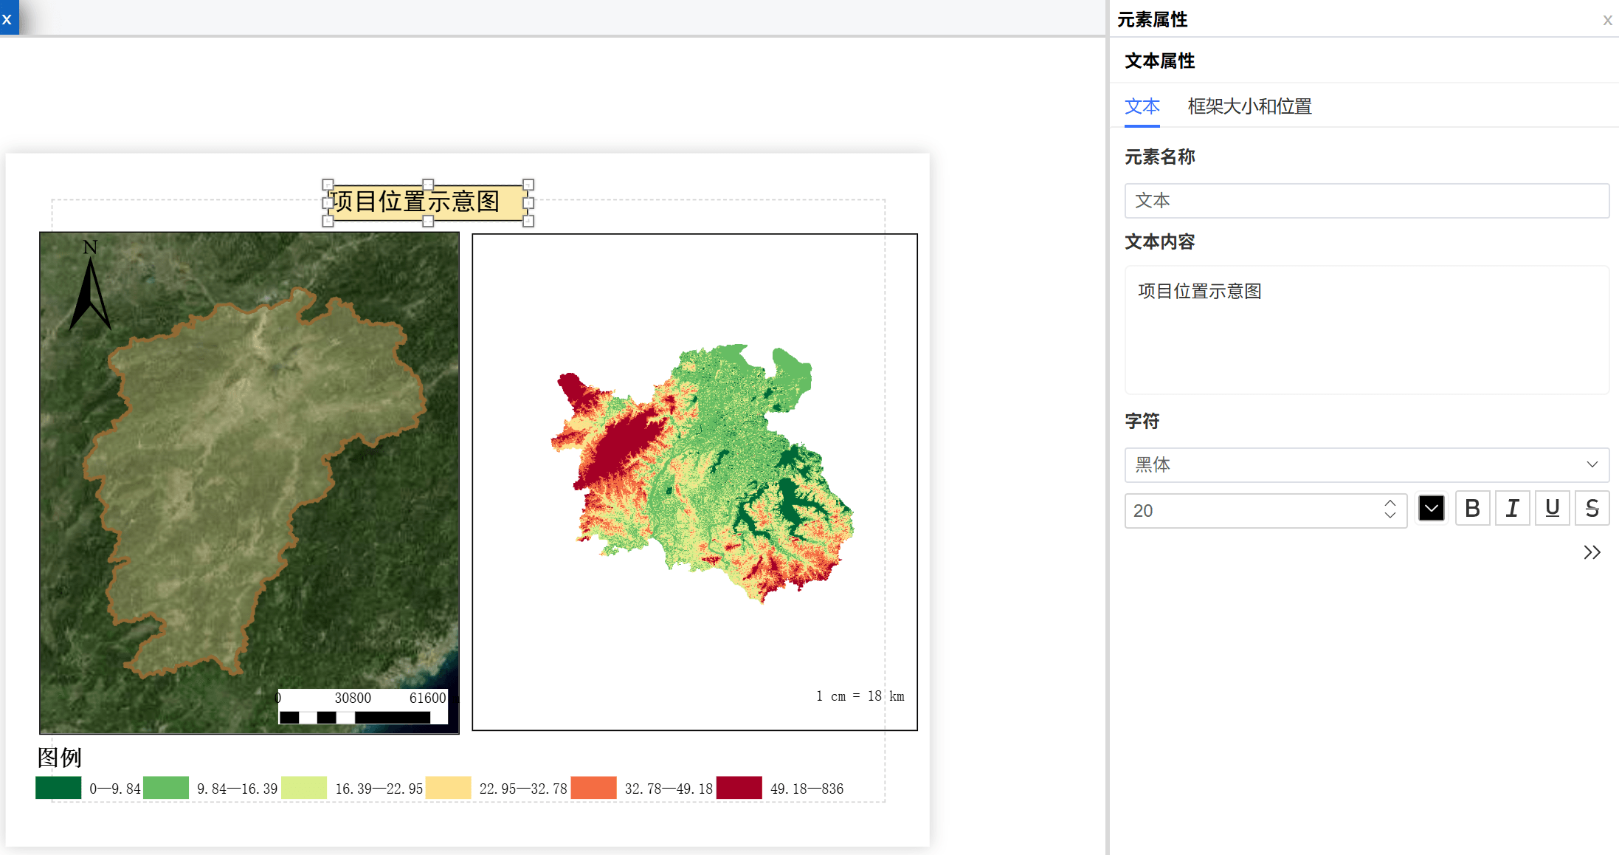Switch to frame size and position tab
Viewport: 1619px width, 855px height.
coord(1249,106)
